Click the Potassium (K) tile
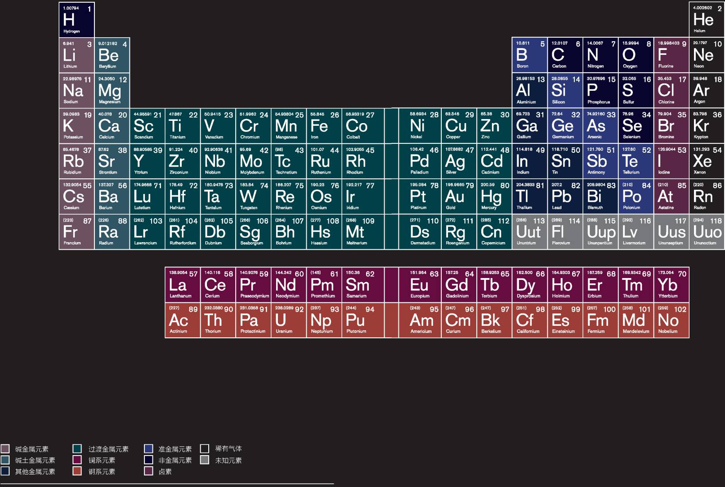Viewport: 725px width, 487px height. point(77,126)
